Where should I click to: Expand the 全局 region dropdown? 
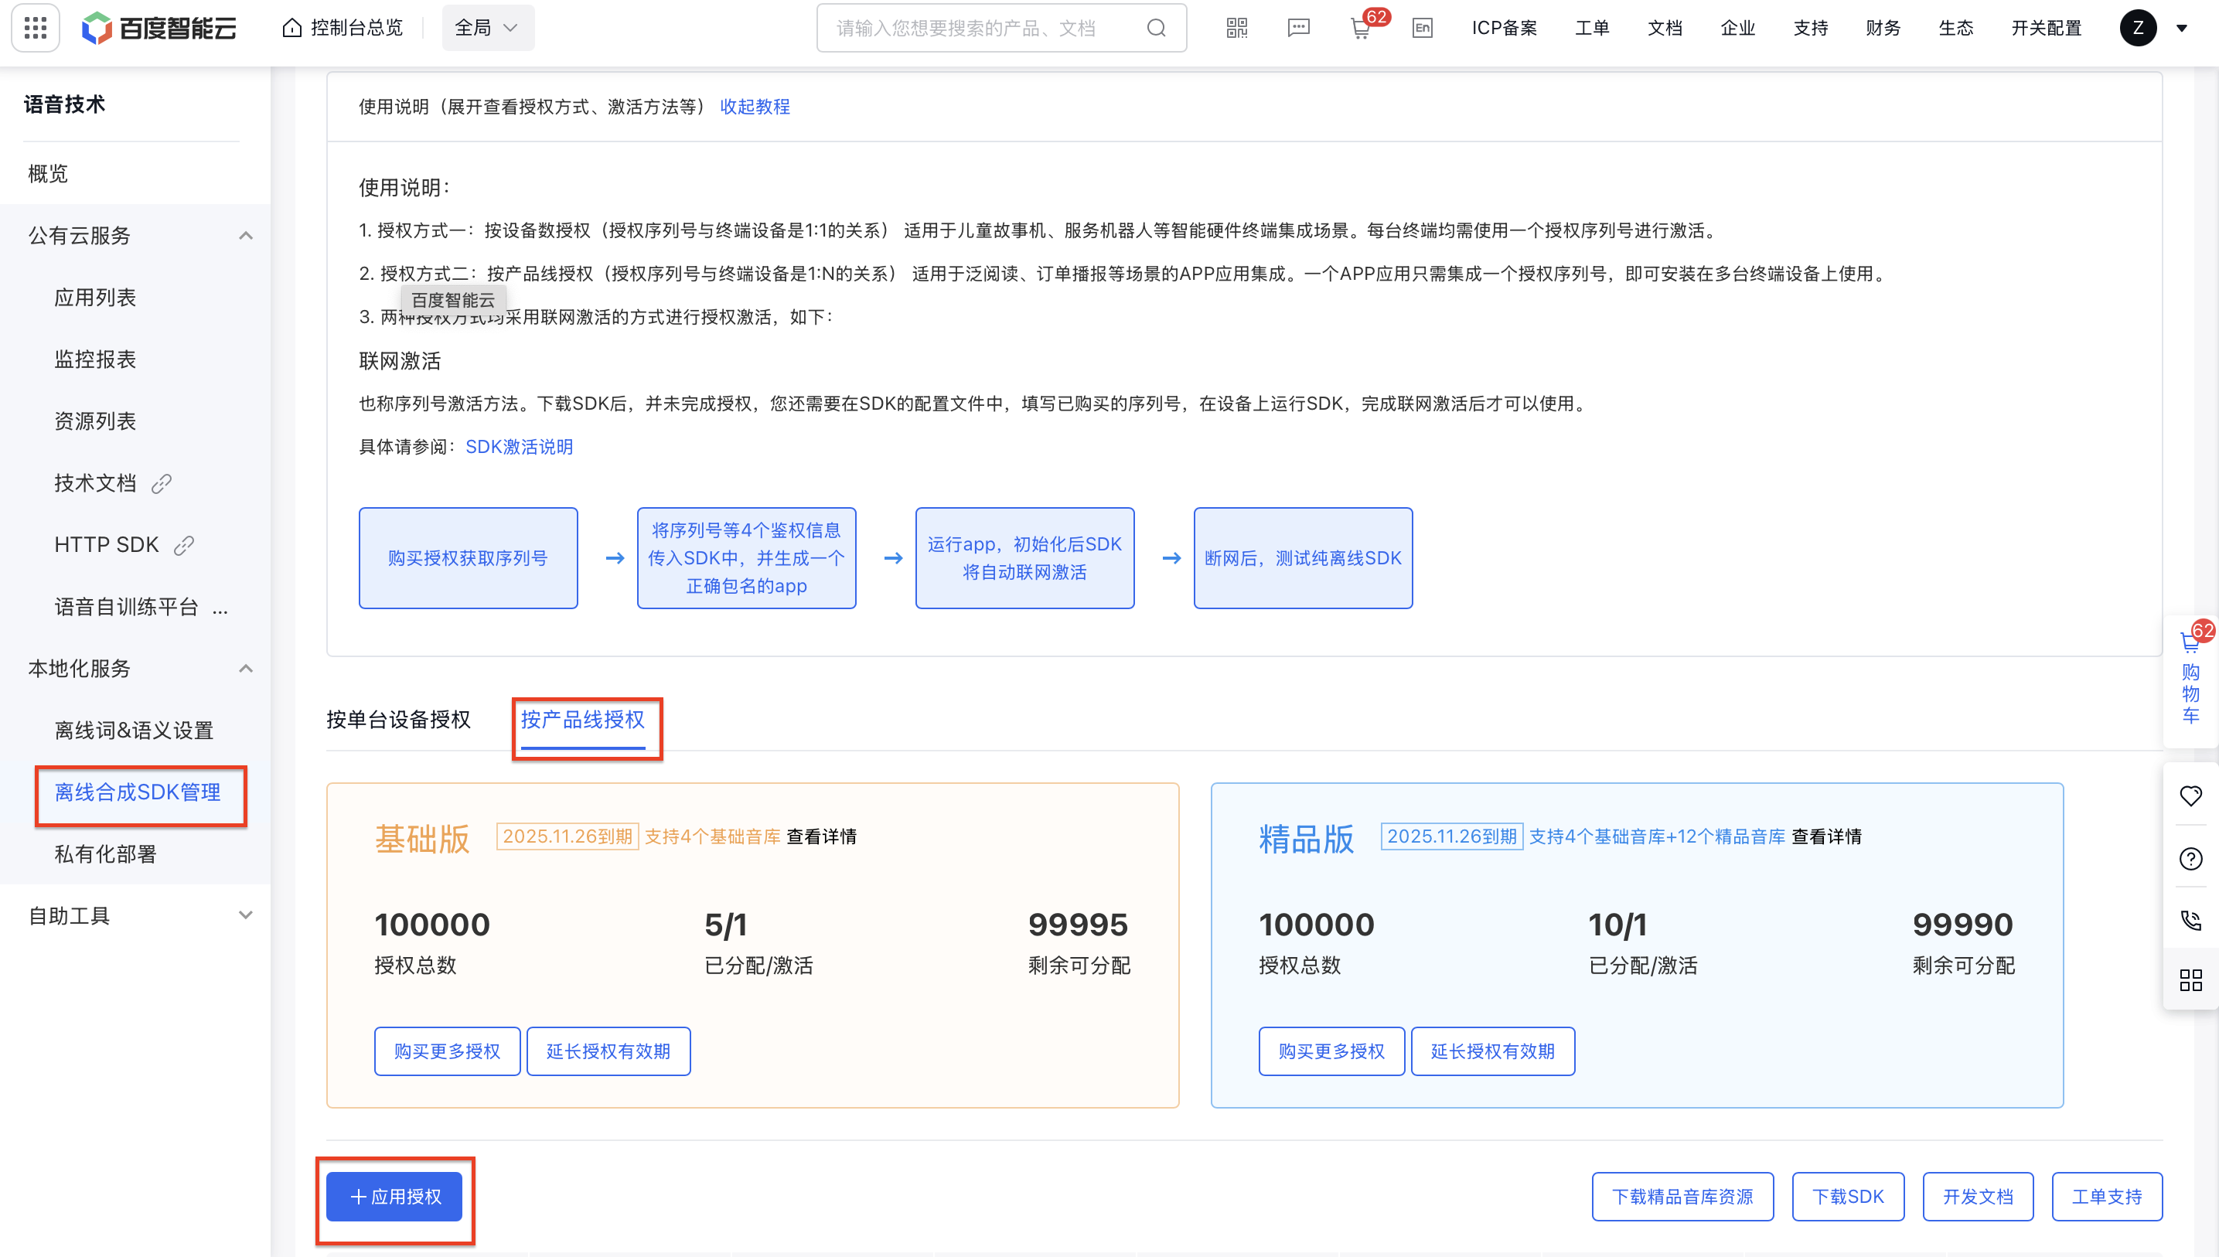point(488,28)
